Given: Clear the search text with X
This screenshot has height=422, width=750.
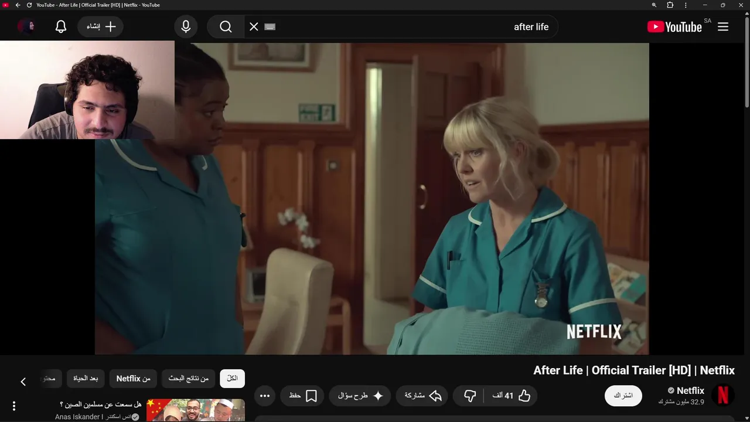Looking at the screenshot, I should tap(254, 27).
